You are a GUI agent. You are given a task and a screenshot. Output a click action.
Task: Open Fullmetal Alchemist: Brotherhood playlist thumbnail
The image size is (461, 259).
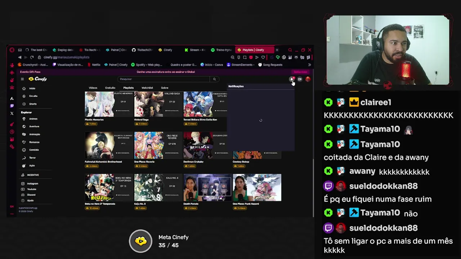click(109, 145)
